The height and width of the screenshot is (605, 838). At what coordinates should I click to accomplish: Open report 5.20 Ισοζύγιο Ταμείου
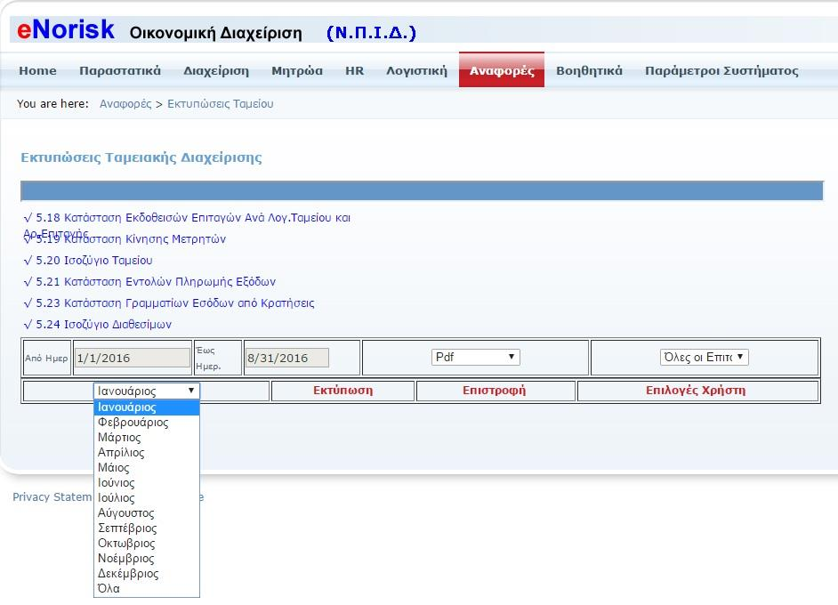pyautogui.click(x=88, y=261)
